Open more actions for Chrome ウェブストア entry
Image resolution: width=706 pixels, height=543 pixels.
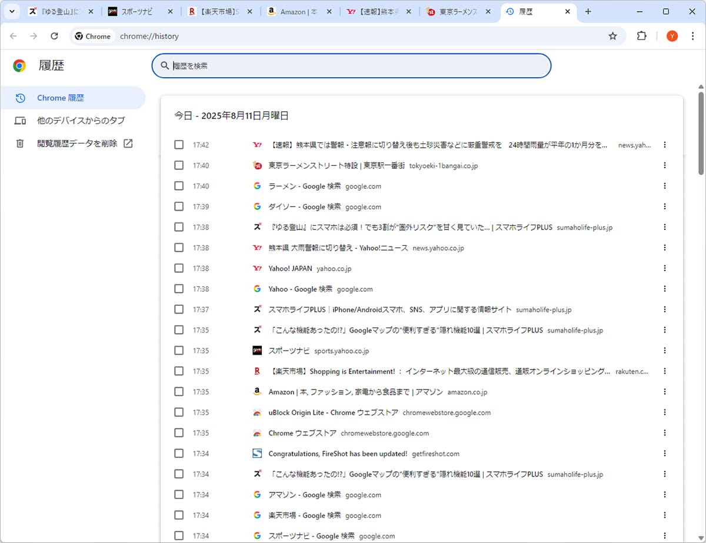point(665,433)
